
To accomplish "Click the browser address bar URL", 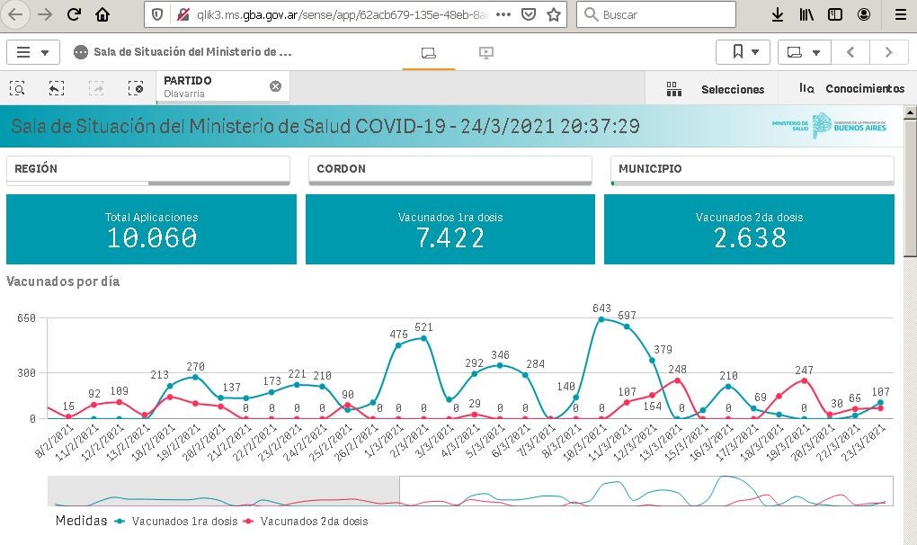I will click(x=342, y=14).
